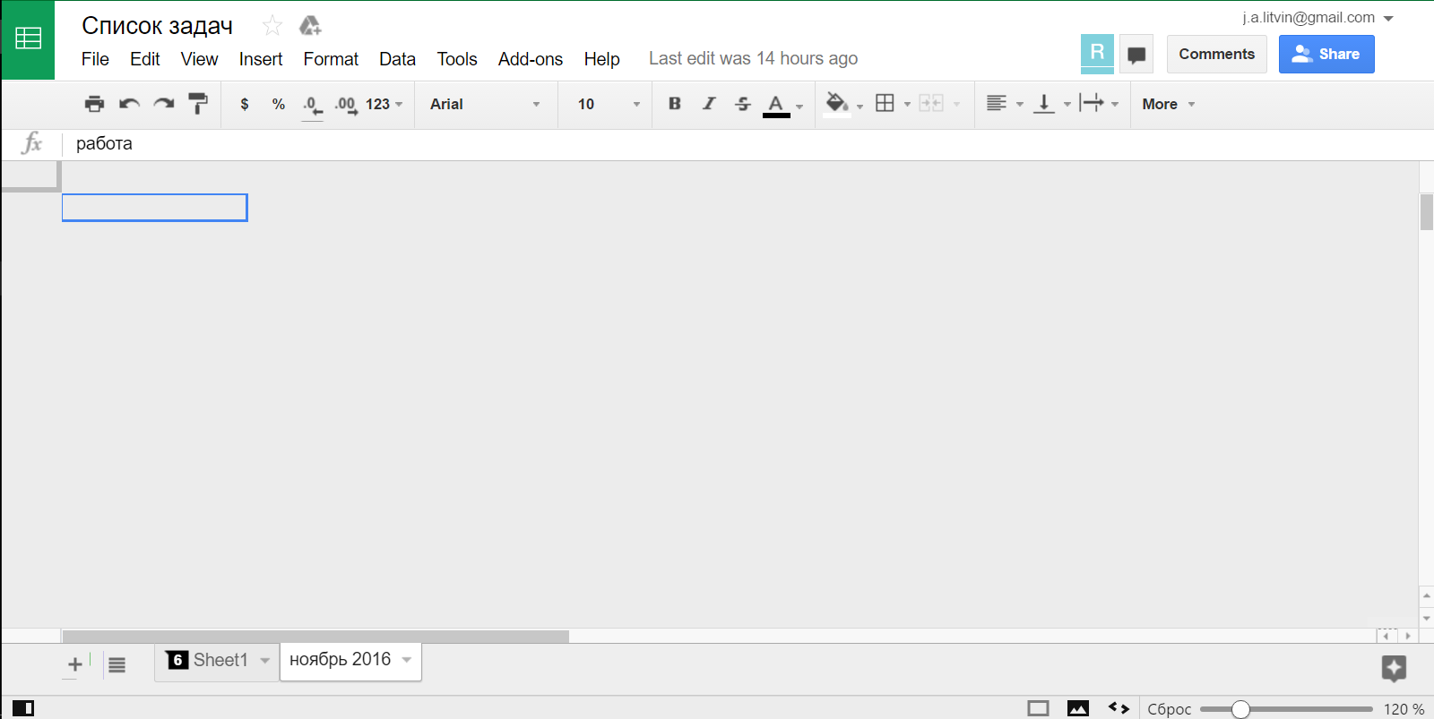Open text wrapping options
This screenshot has height=719, width=1434.
1099,104
